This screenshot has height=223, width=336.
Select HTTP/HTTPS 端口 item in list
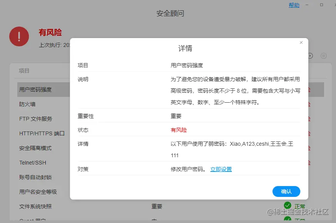[x=42, y=133]
